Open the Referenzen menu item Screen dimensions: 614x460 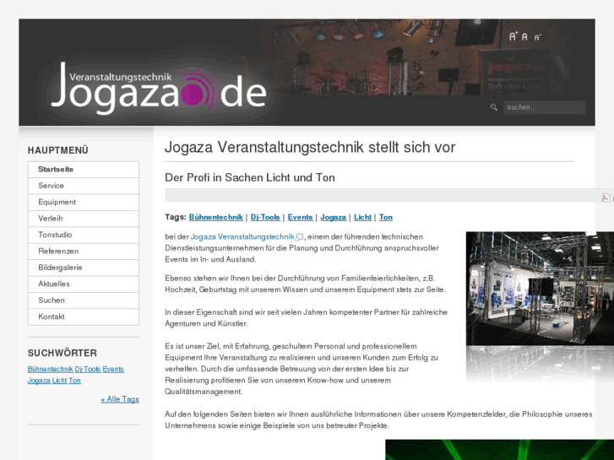(84, 252)
